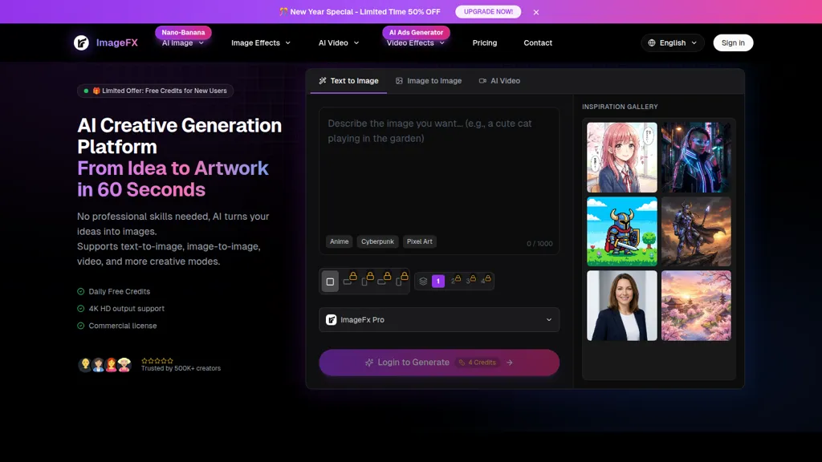The image size is (822, 462).
Task: Go to the Pricing page
Action: click(x=484, y=43)
